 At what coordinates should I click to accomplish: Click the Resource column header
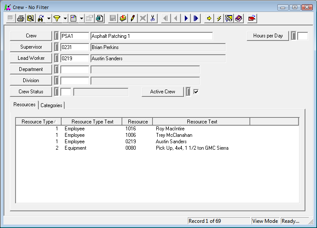[137, 122]
